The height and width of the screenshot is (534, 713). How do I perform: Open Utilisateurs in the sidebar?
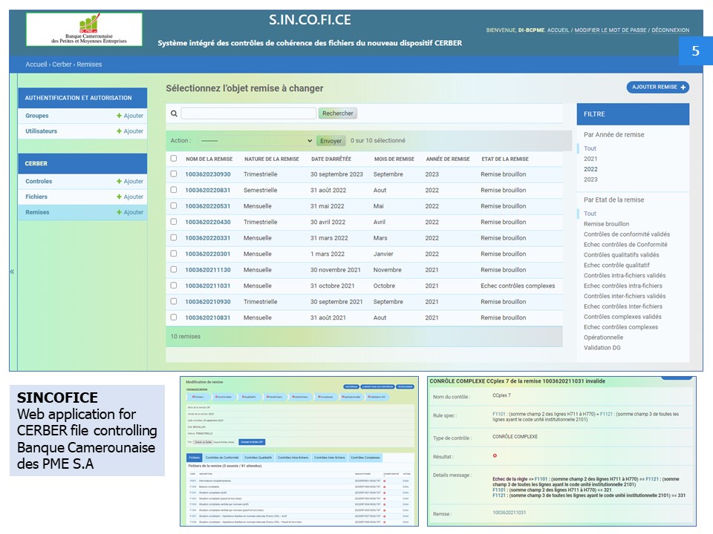[x=42, y=131]
